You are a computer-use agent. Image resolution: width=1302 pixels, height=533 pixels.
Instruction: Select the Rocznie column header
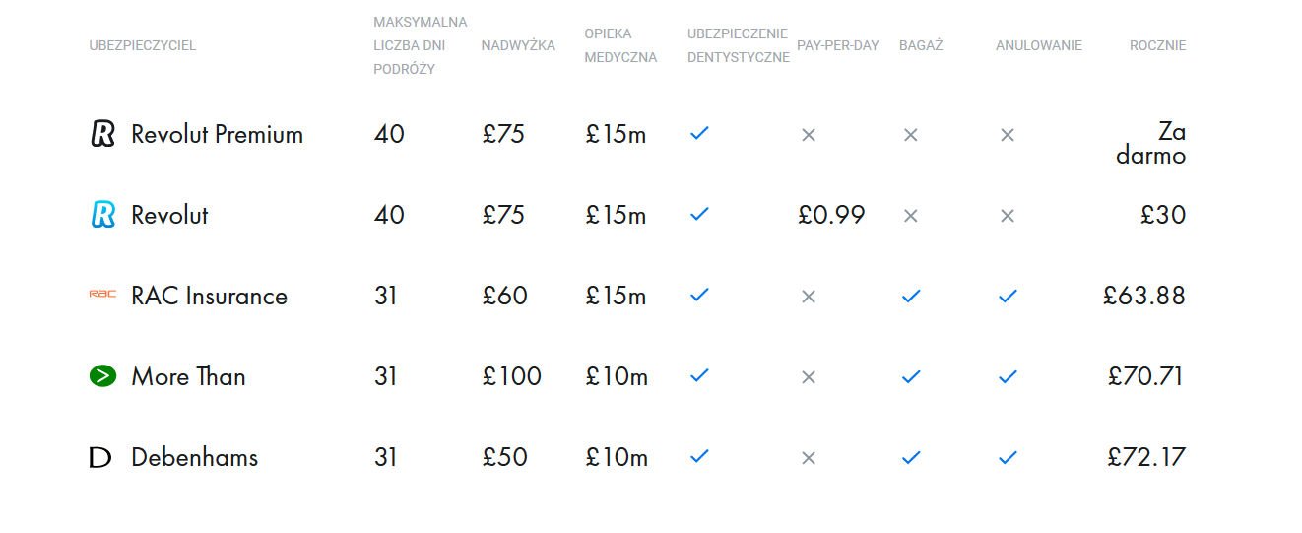pos(1157,45)
